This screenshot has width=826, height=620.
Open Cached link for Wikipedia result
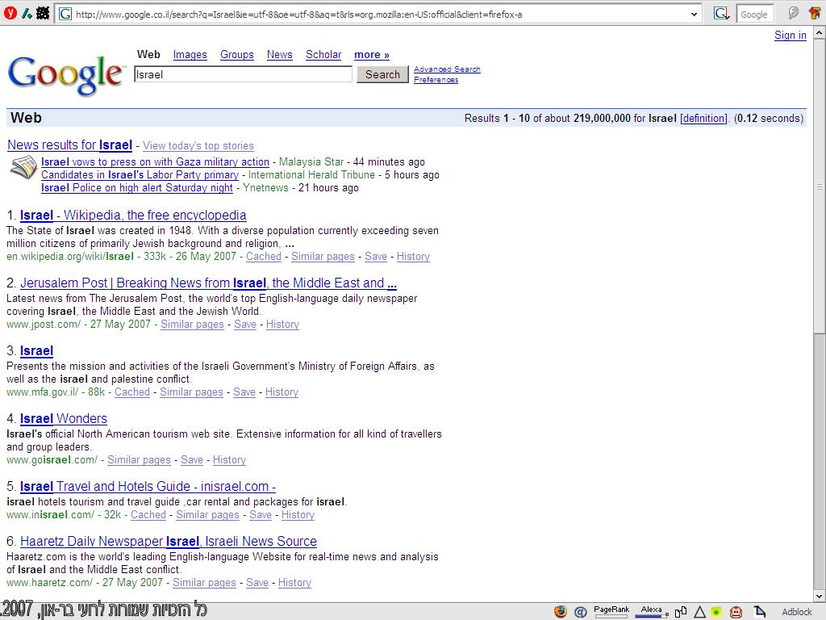pos(264,256)
